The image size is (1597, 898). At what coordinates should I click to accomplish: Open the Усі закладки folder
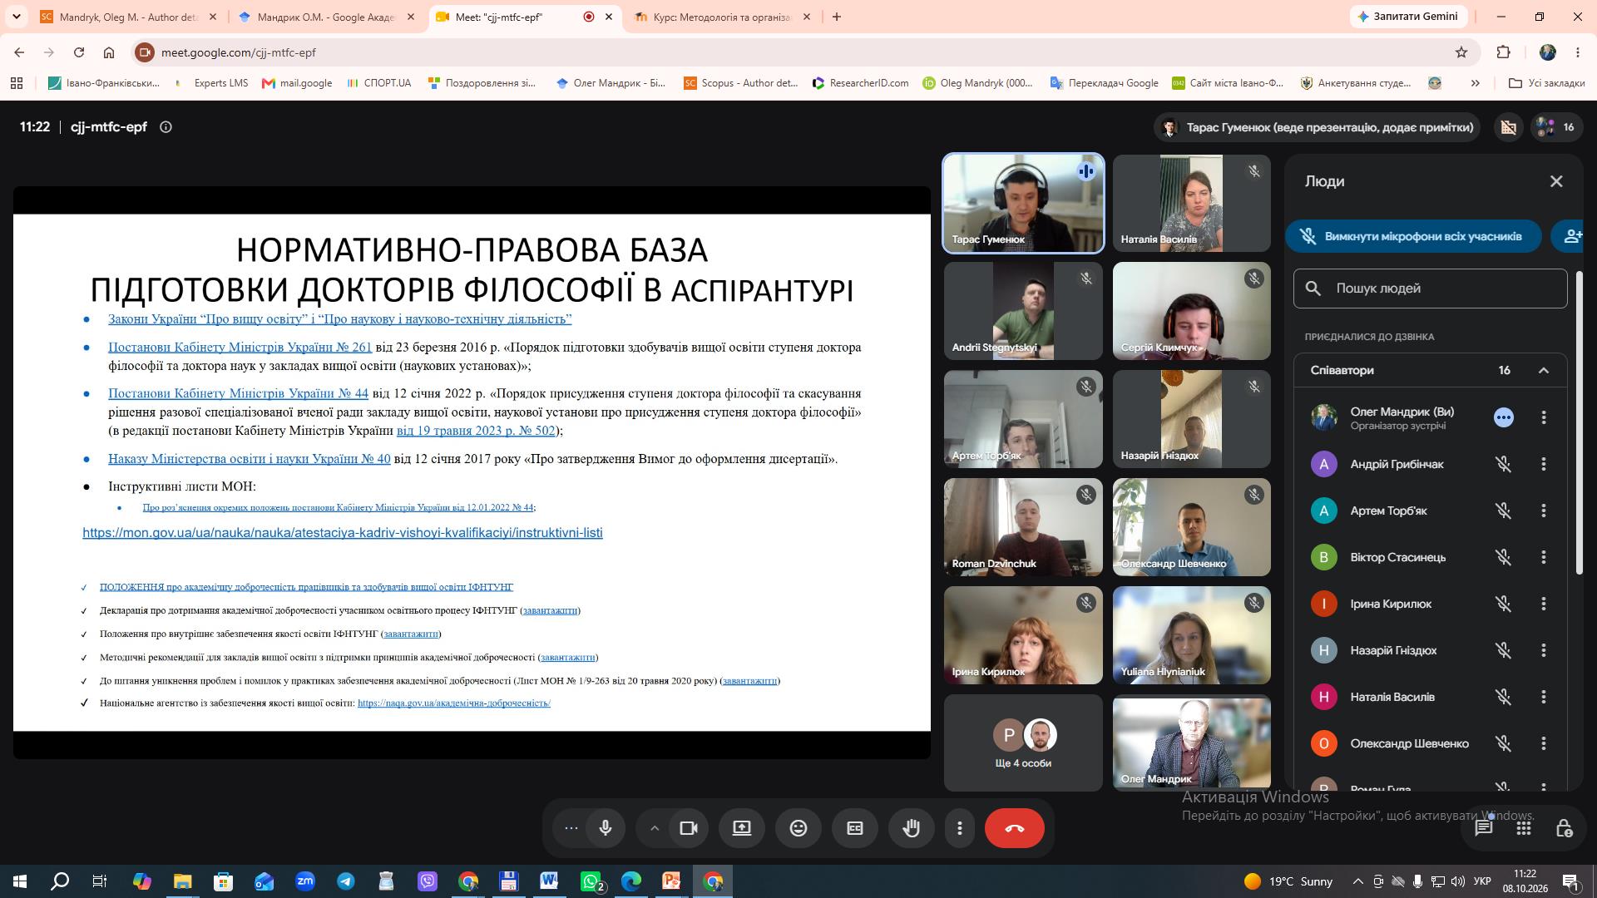(x=1547, y=83)
